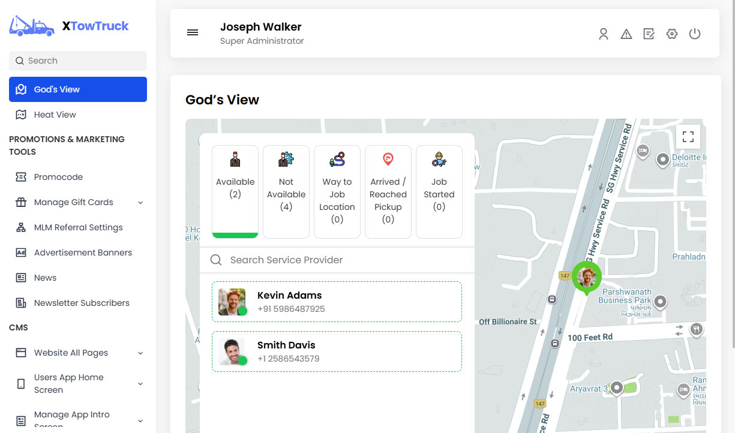Select Kevin Adams provider card
Viewport: 735px width, 433px height.
337,302
